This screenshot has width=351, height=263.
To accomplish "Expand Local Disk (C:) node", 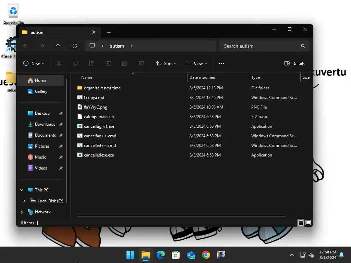I will [x=24, y=201].
